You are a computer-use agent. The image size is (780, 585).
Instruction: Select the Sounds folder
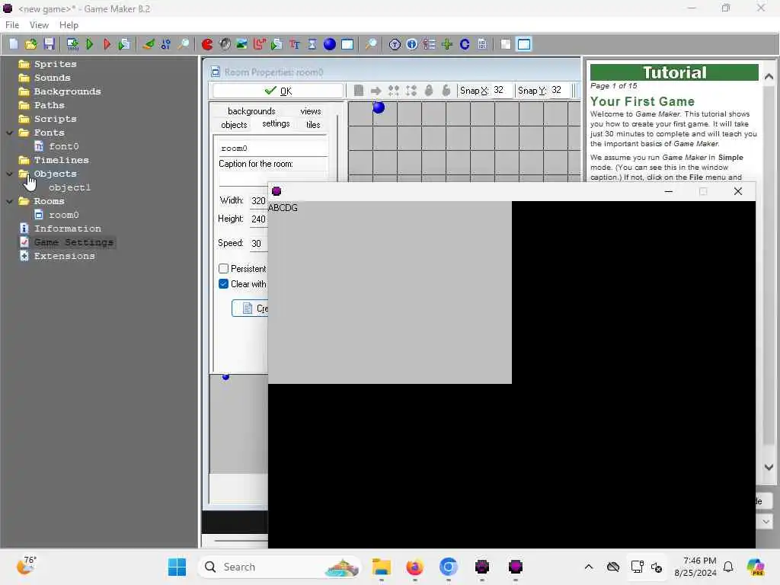pyautogui.click(x=53, y=78)
